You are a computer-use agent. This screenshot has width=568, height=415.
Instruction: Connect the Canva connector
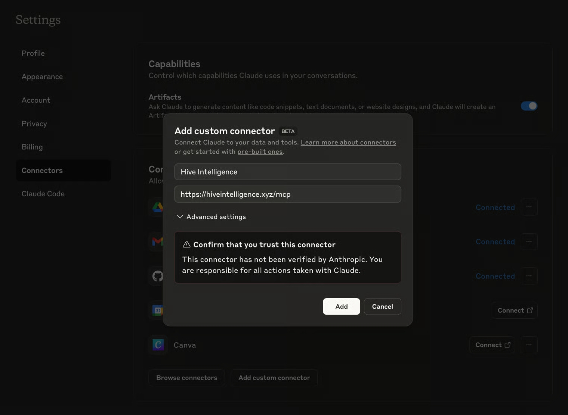(492, 345)
